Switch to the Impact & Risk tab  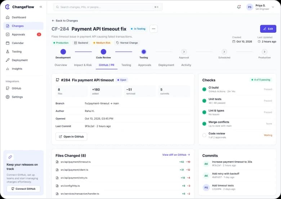click(83, 65)
